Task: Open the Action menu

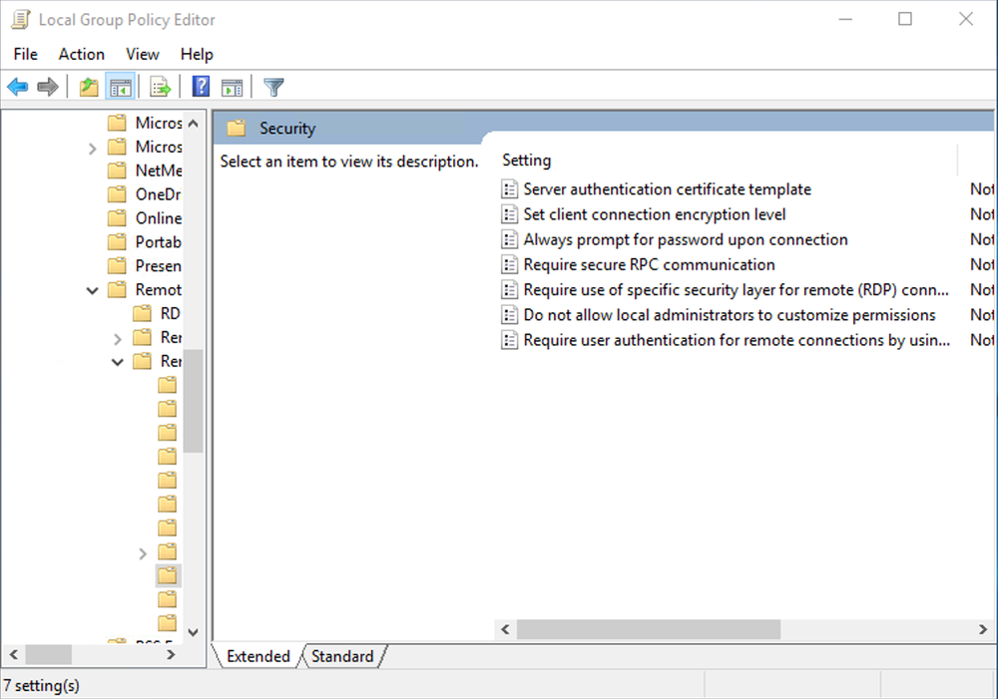Action: 81,54
